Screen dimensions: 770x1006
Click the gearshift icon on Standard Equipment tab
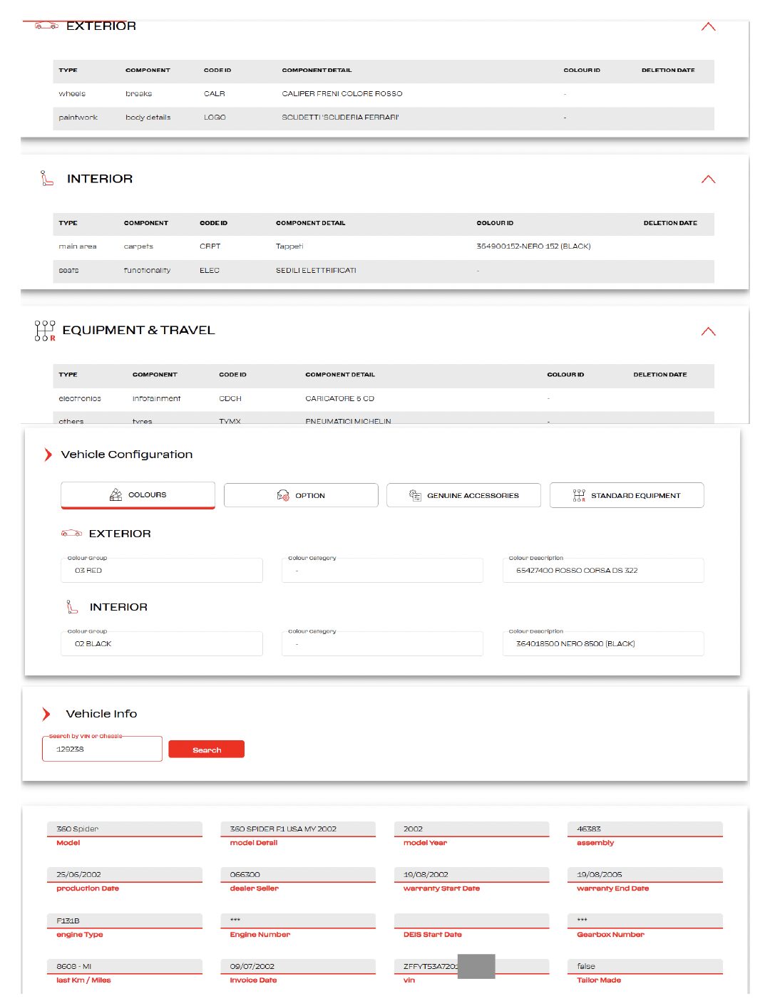579,495
